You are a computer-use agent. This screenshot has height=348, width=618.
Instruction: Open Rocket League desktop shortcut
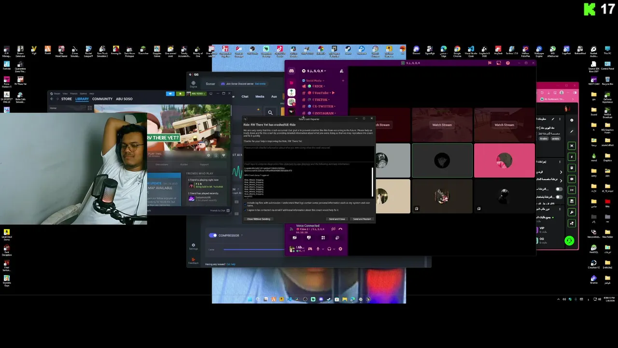click(x=88, y=52)
